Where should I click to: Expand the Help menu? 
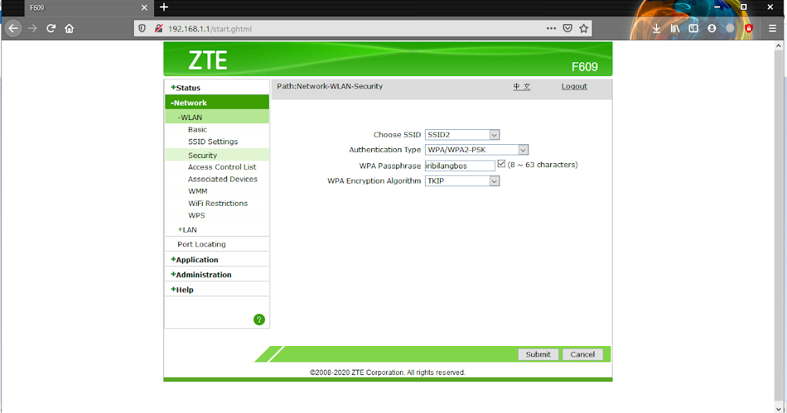(x=182, y=290)
